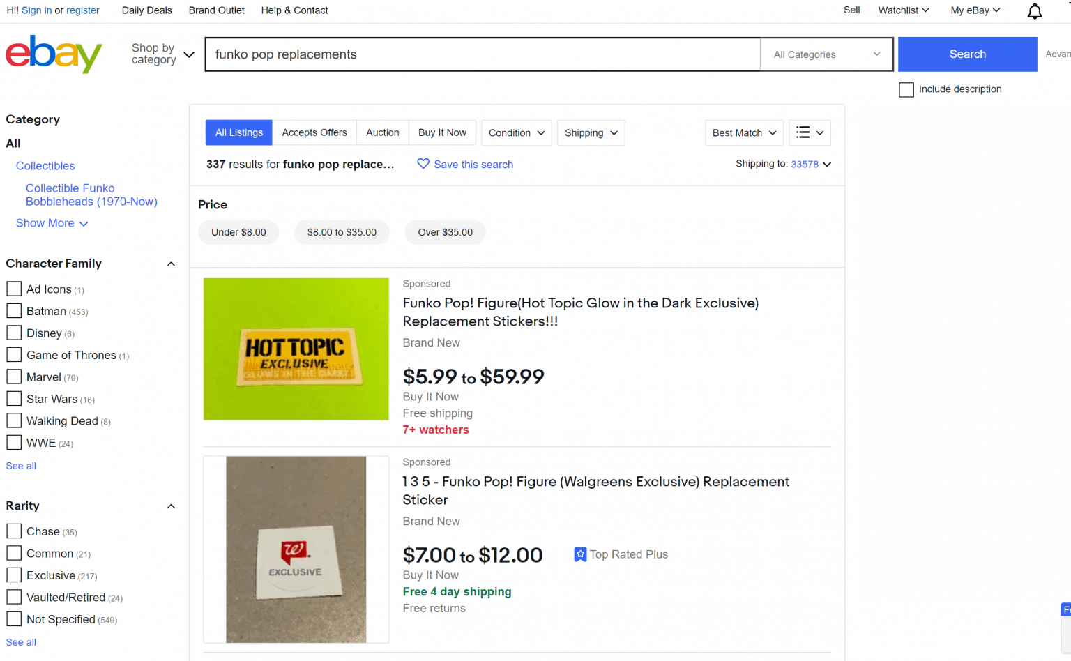Viewport: 1071px width, 661px height.
Task: Check the Walking Dead filter
Action: click(14, 420)
